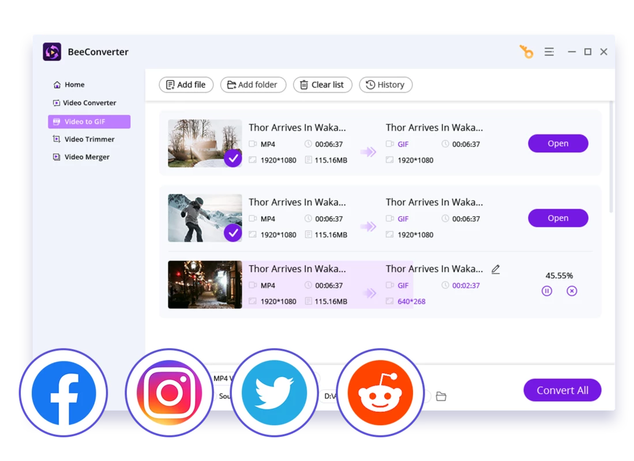The height and width of the screenshot is (461, 634).
Task: Open the output folder icon
Action: [441, 396]
